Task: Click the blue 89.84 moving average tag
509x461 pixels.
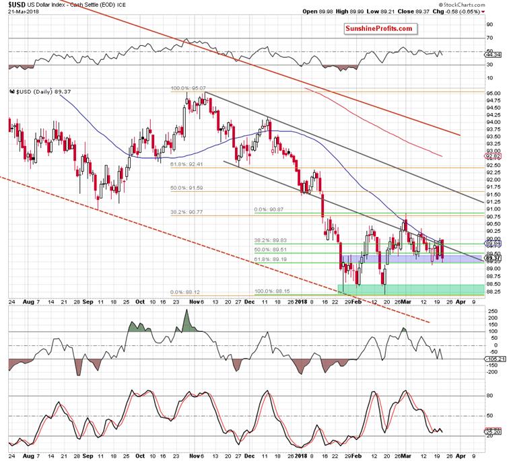Action: pyautogui.click(x=494, y=245)
